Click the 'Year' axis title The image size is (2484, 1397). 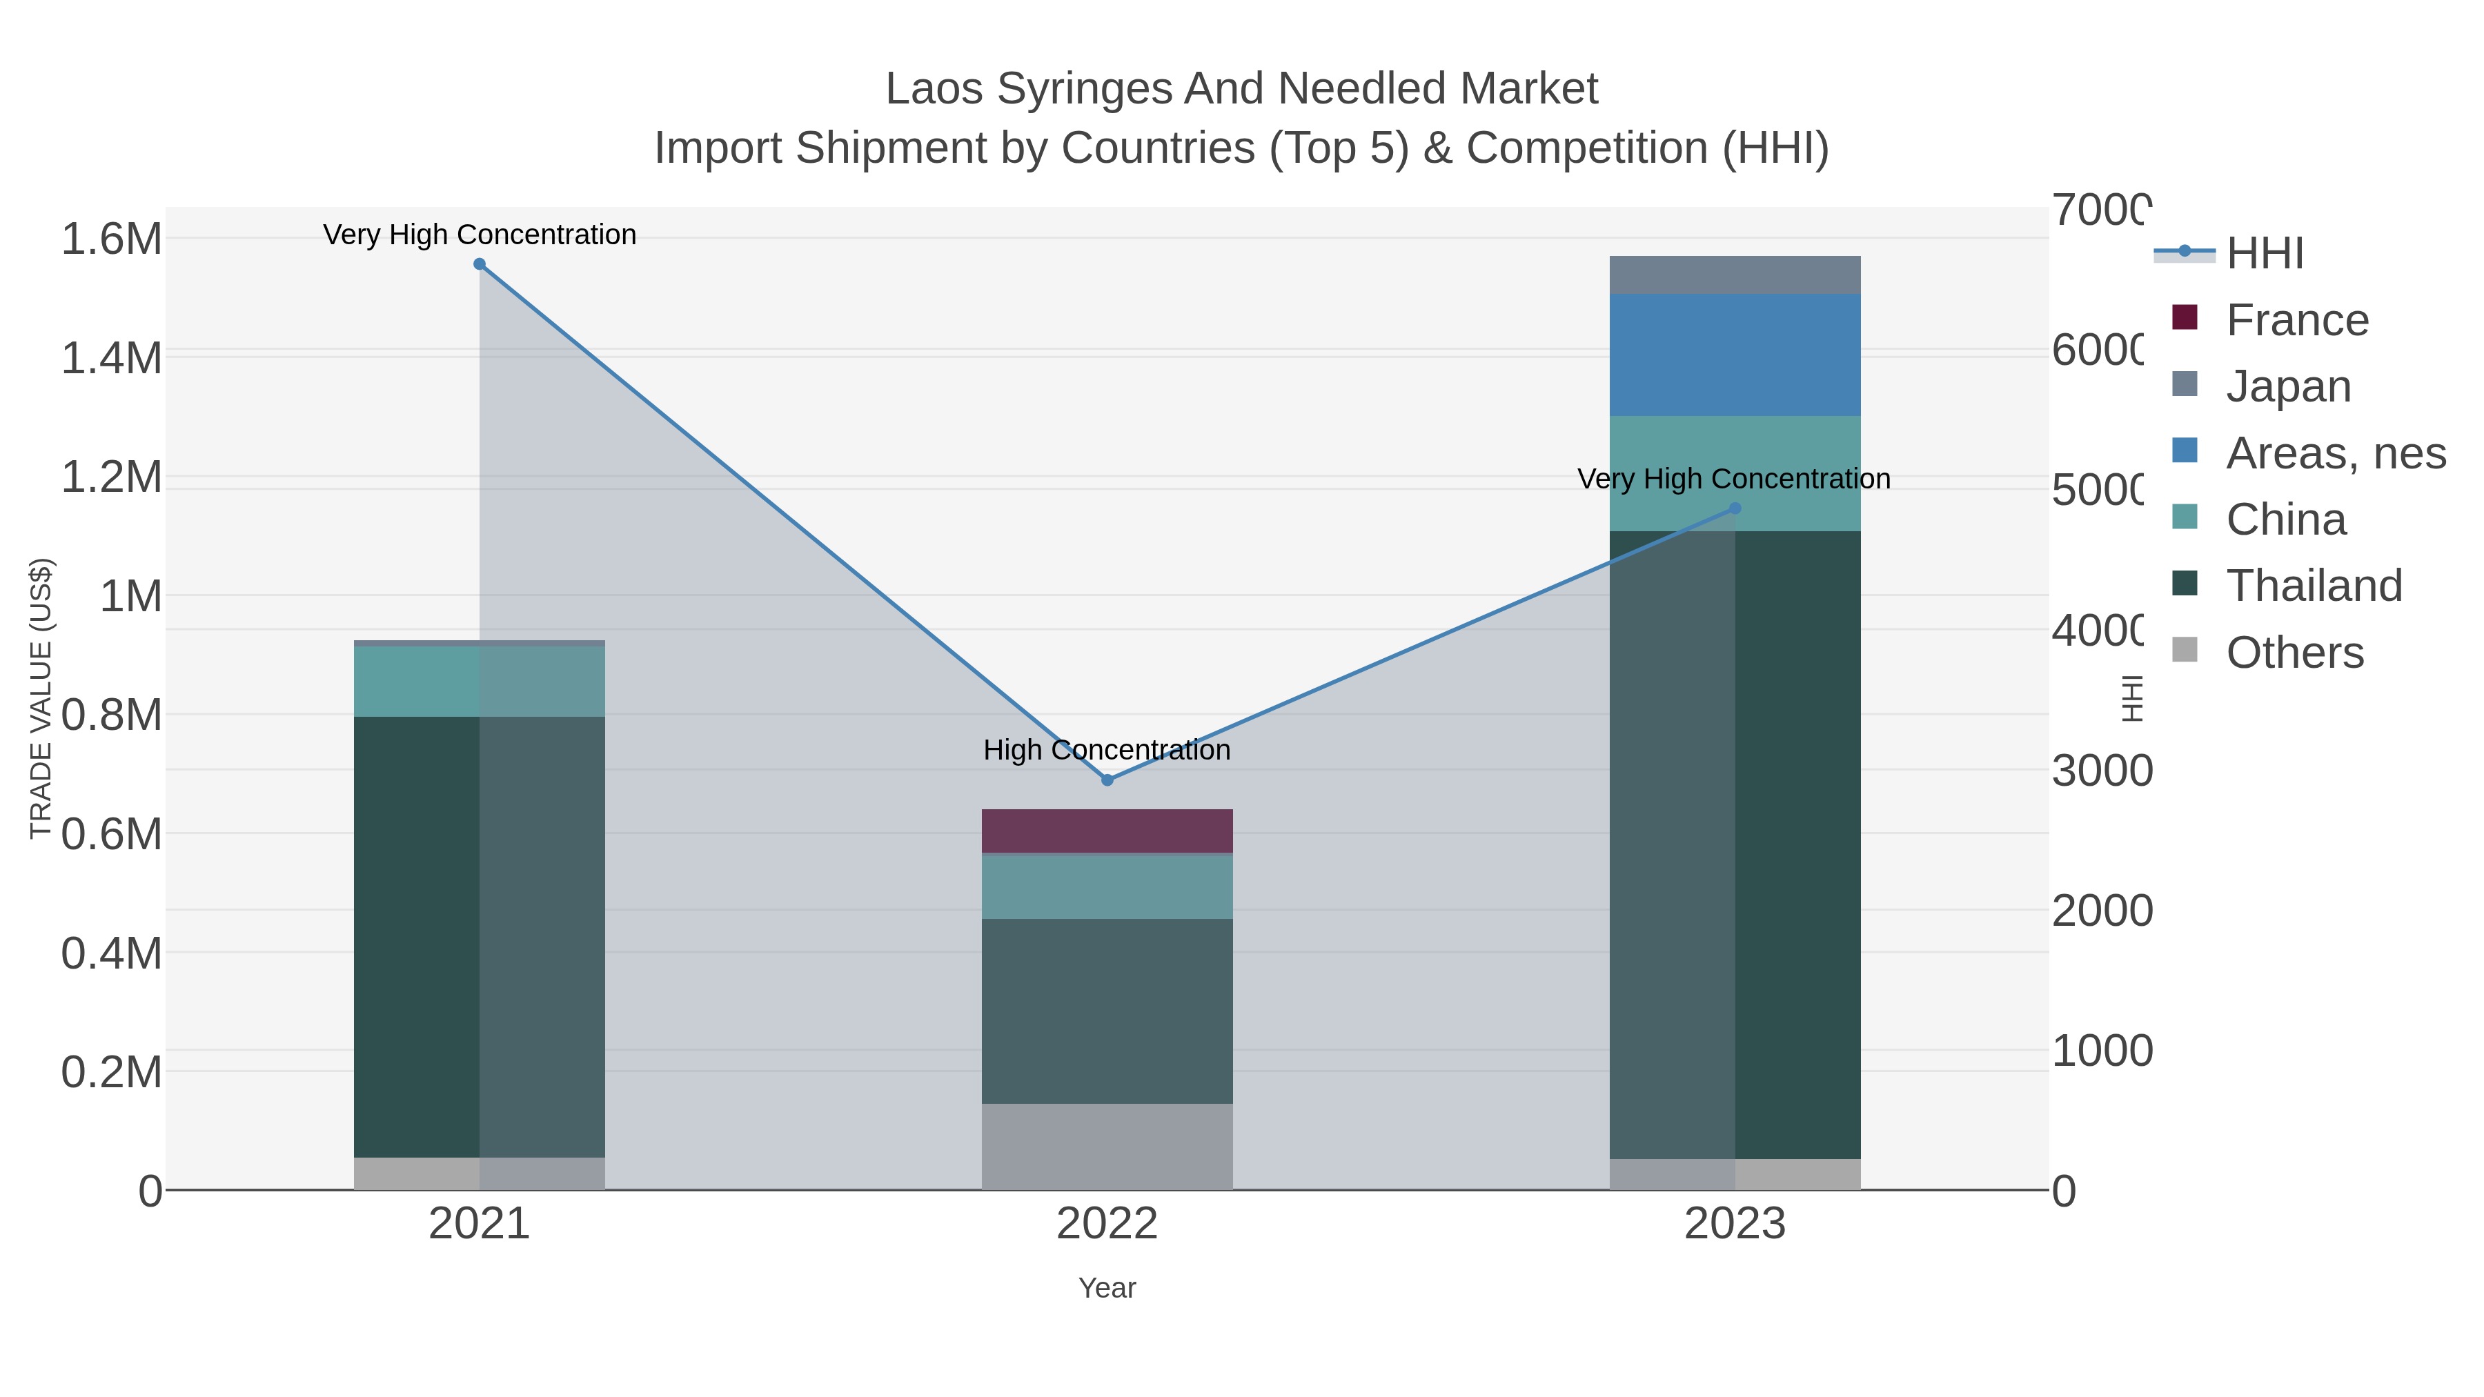[1107, 1288]
